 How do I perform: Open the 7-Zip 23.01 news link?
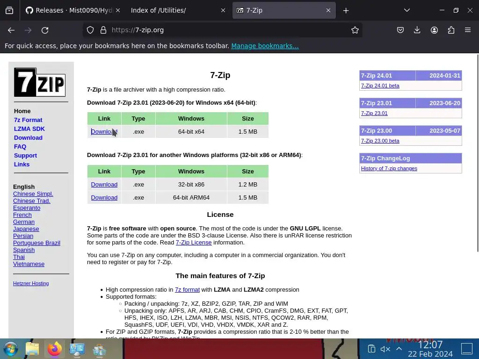click(x=374, y=113)
